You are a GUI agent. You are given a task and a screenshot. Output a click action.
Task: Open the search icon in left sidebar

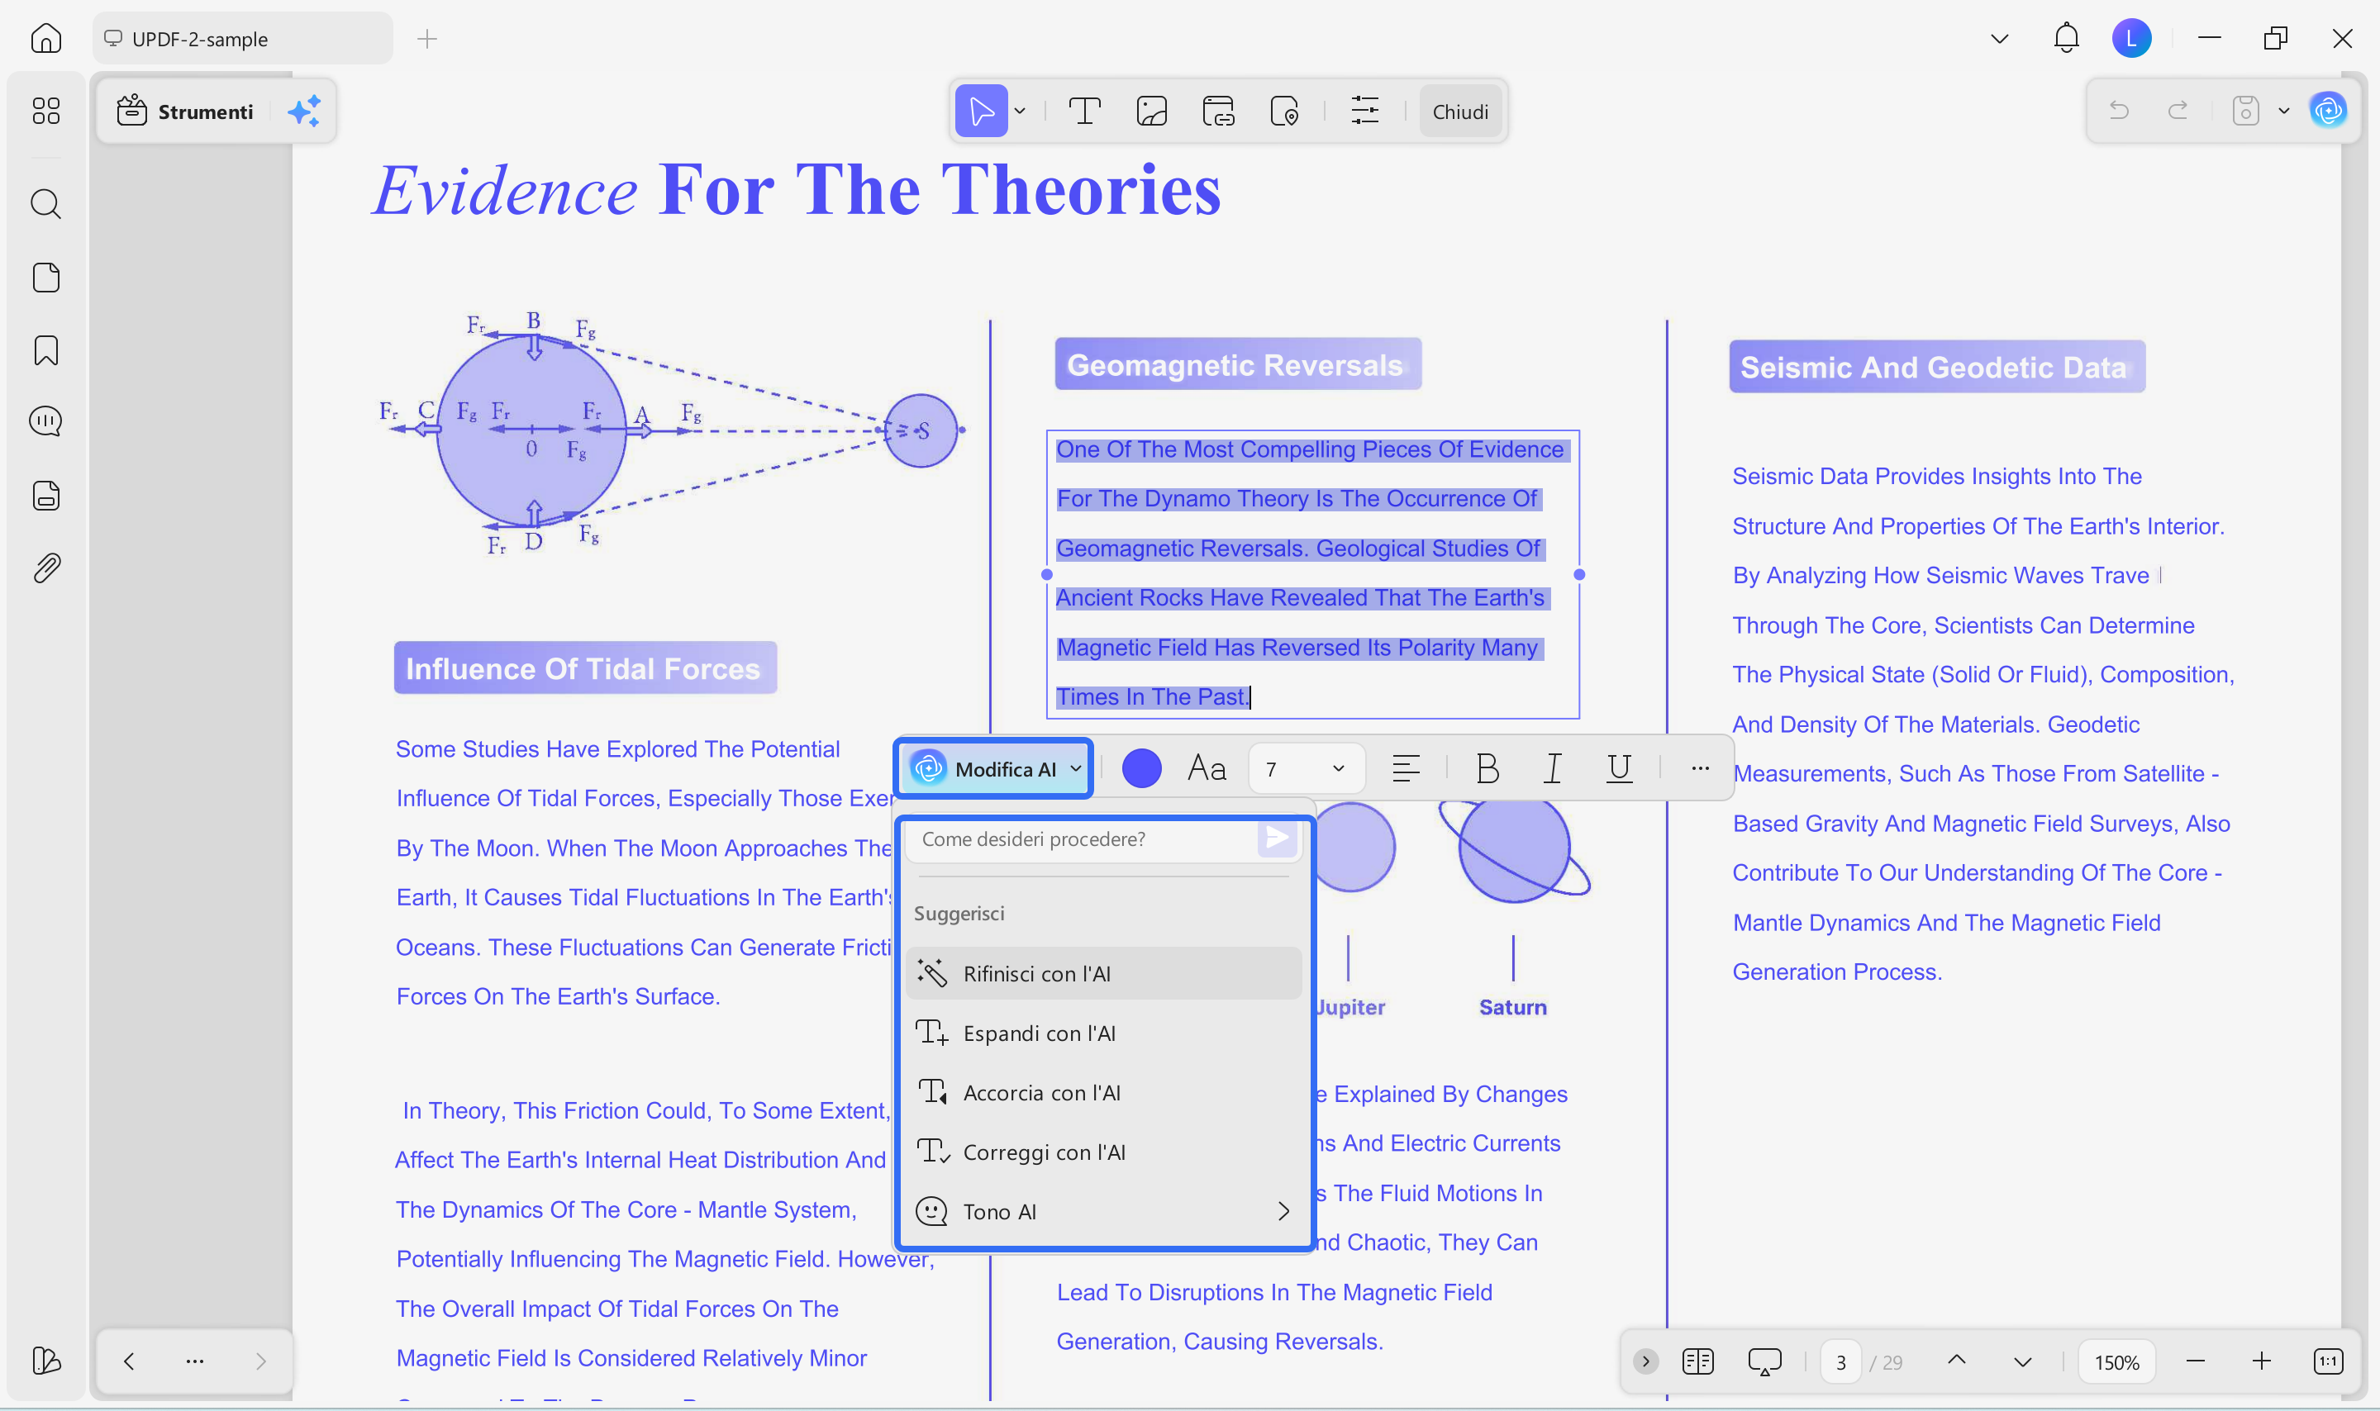[x=45, y=203]
